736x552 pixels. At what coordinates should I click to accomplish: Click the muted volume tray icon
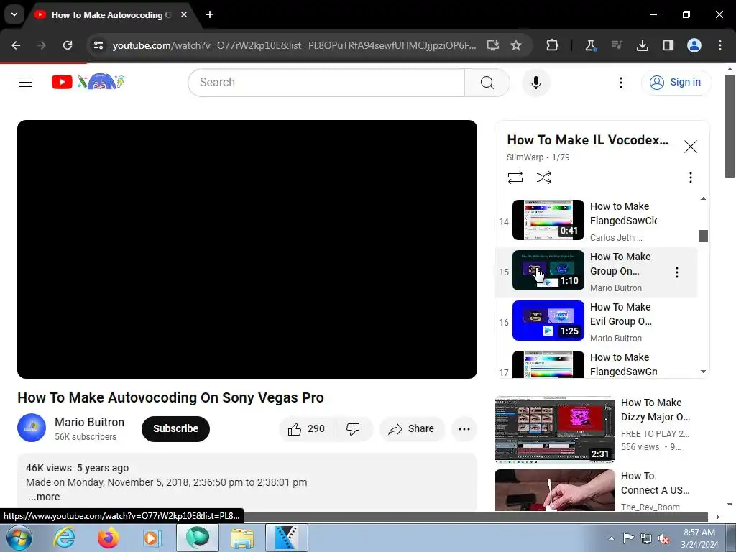663,538
